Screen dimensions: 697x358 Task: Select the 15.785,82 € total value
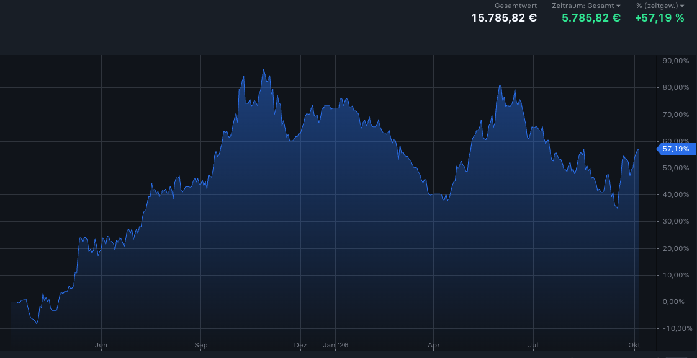coord(504,18)
